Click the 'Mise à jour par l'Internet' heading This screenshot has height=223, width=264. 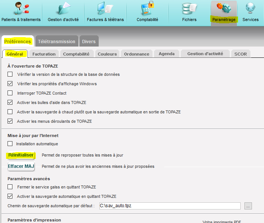coord(33,136)
